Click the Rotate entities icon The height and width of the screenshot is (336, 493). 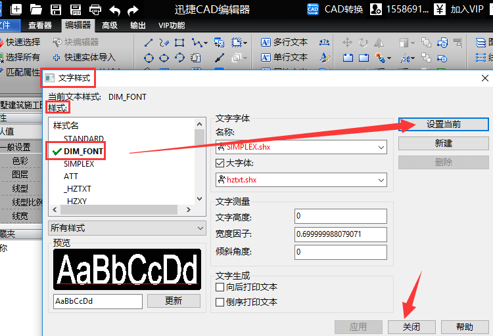tap(364, 43)
